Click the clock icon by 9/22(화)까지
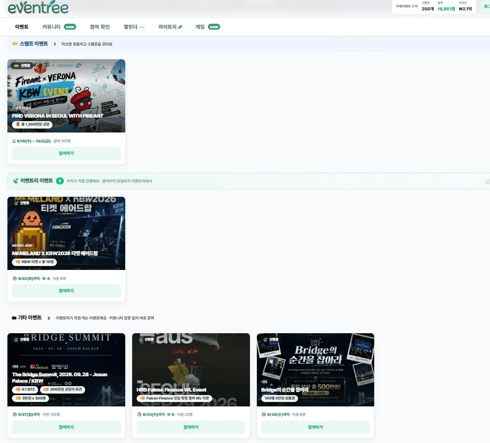 pos(14,278)
